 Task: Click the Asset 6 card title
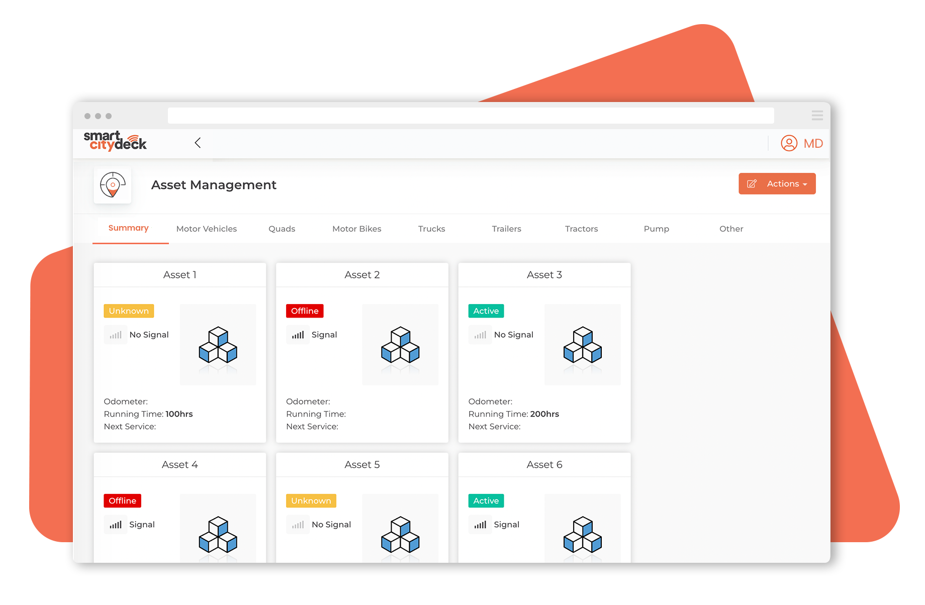pos(544,464)
